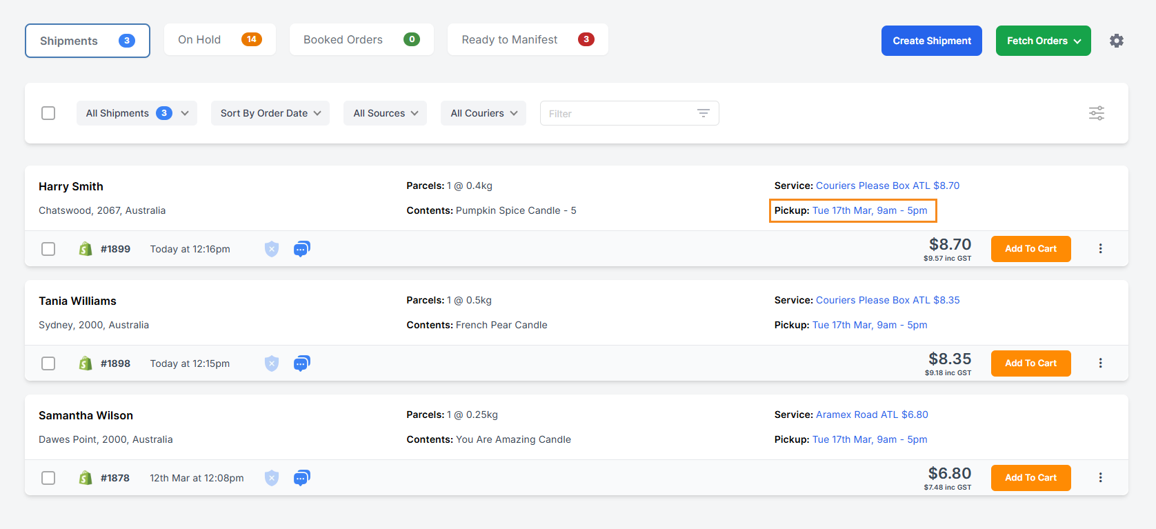1156x529 pixels.
Task: Open the Sort By Order Date dropdown
Action: (270, 113)
